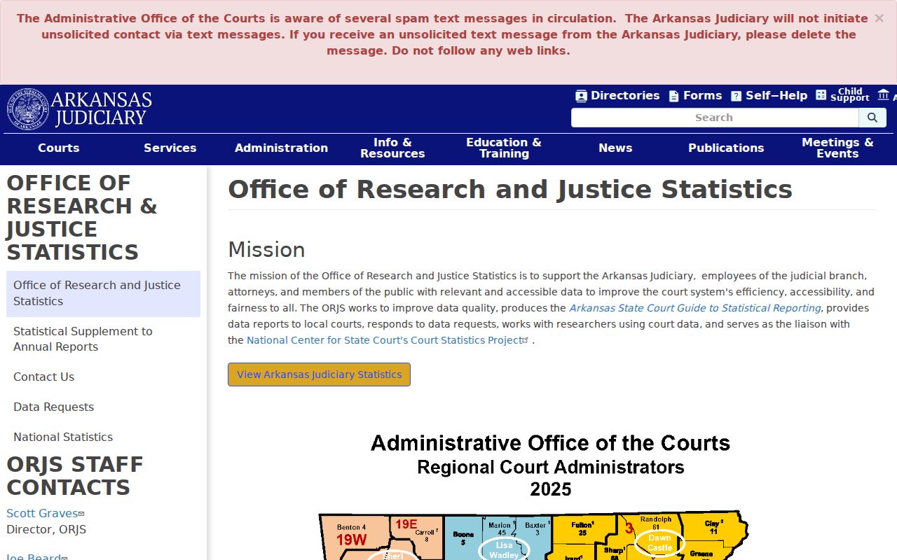Viewport: 897px width, 560px height.
Task: Click the Self-Help question mark icon
Action: pos(736,96)
